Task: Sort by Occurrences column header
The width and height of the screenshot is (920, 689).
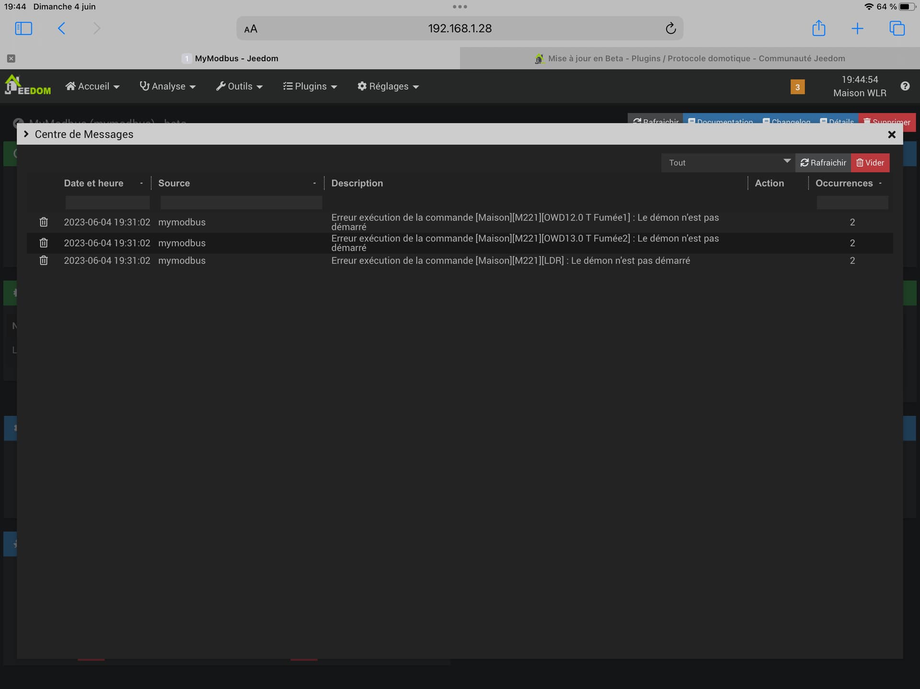Action: (x=844, y=183)
